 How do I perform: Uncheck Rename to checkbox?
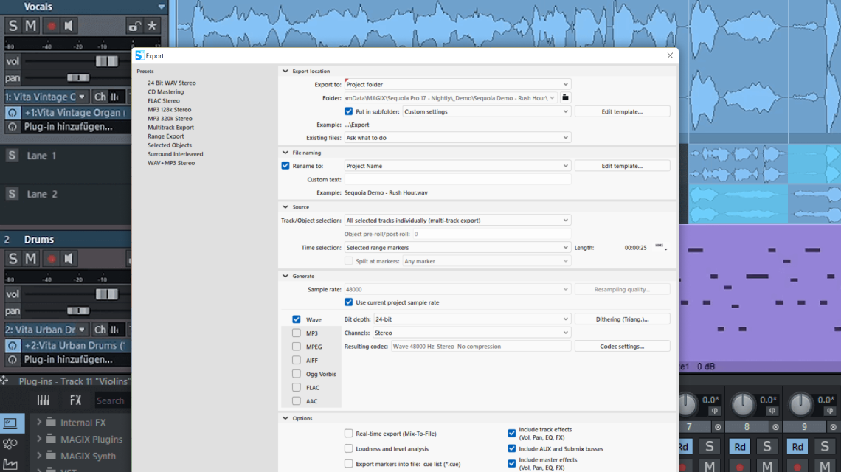(285, 166)
